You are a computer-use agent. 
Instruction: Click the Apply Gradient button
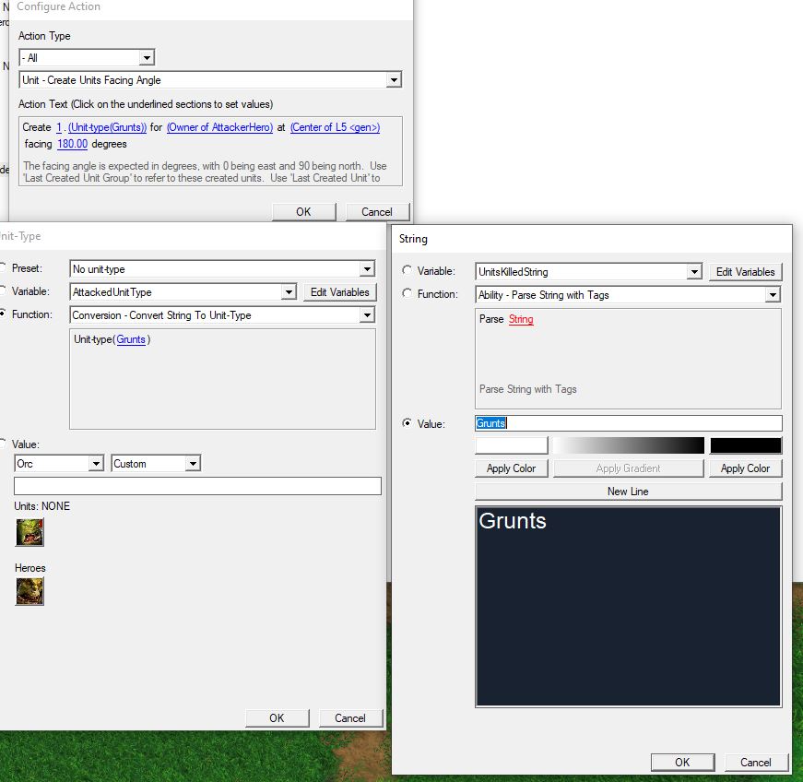(629, 468)
